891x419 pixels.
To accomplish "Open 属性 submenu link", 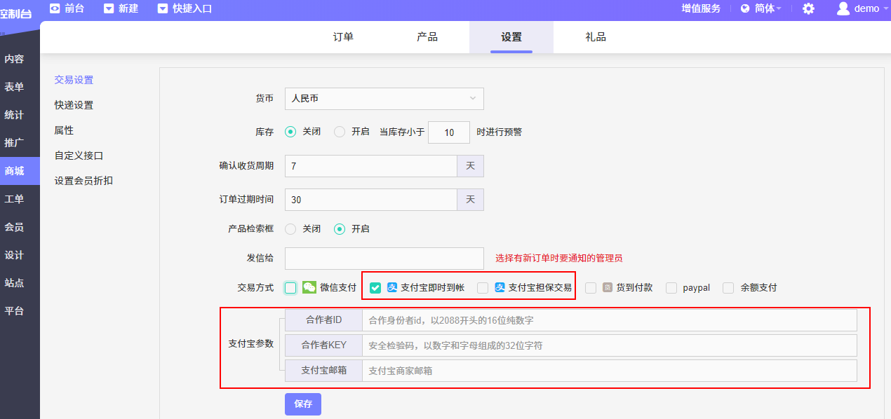I will [64, 130].
